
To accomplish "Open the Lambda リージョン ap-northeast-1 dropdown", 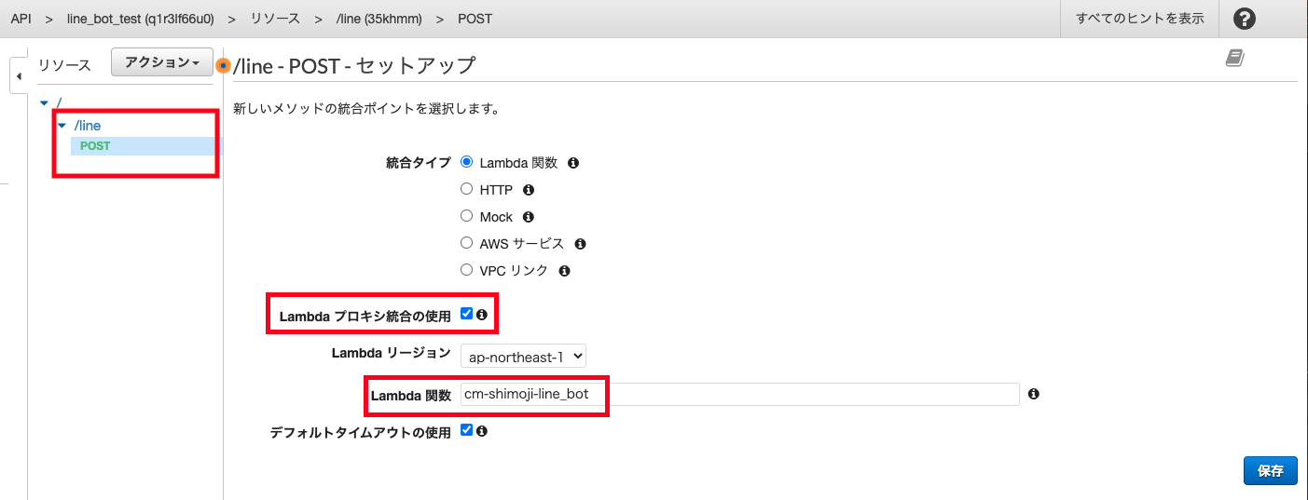I will 524,356.
